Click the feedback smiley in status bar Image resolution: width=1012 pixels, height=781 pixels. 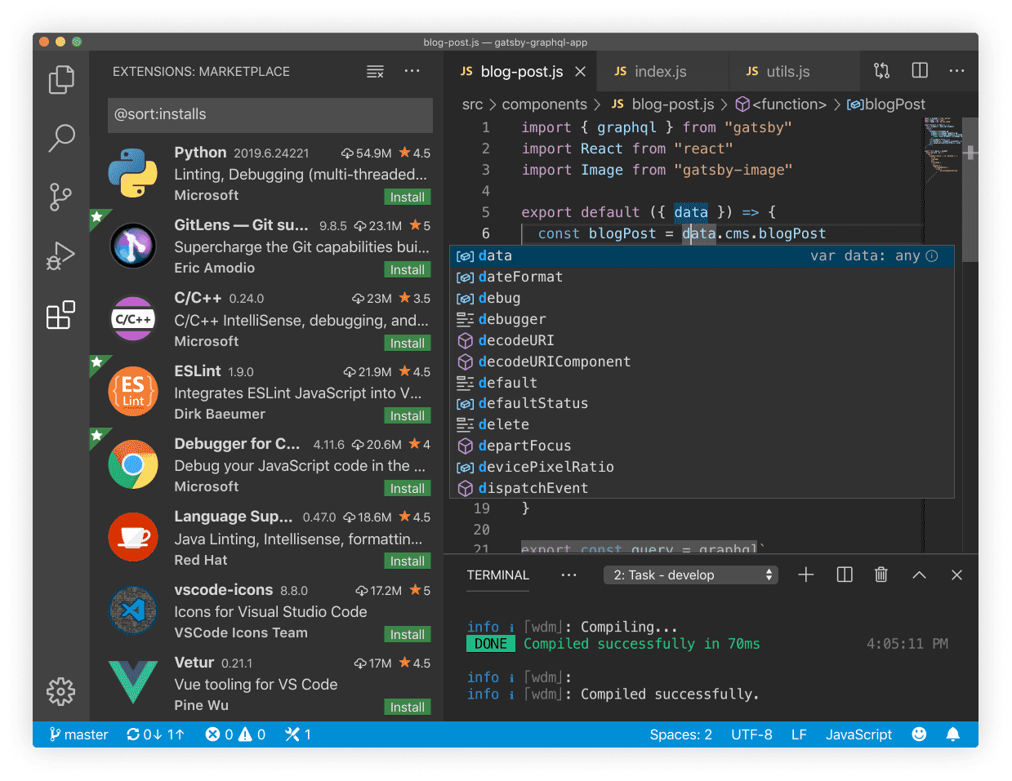click(x=919, y=734)
